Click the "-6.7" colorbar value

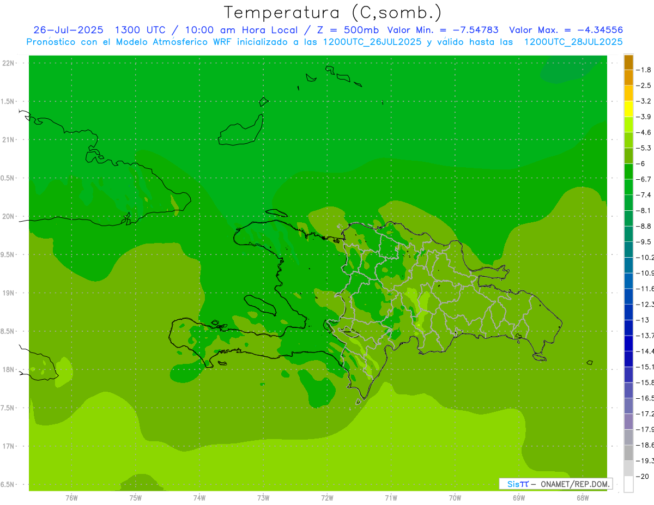click(643, 179)
